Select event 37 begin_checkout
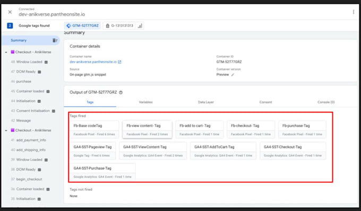The width and height of the screenshot is (361, 211). pyautogui.click(x=27, y=179)
